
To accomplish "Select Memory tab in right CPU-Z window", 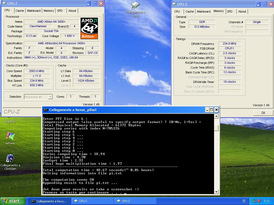I will (x=218, y=11).
